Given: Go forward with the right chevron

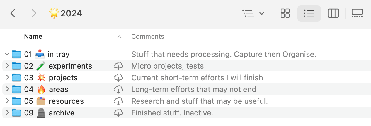Looking at the screenshot, I should click(x=34, y=13).
